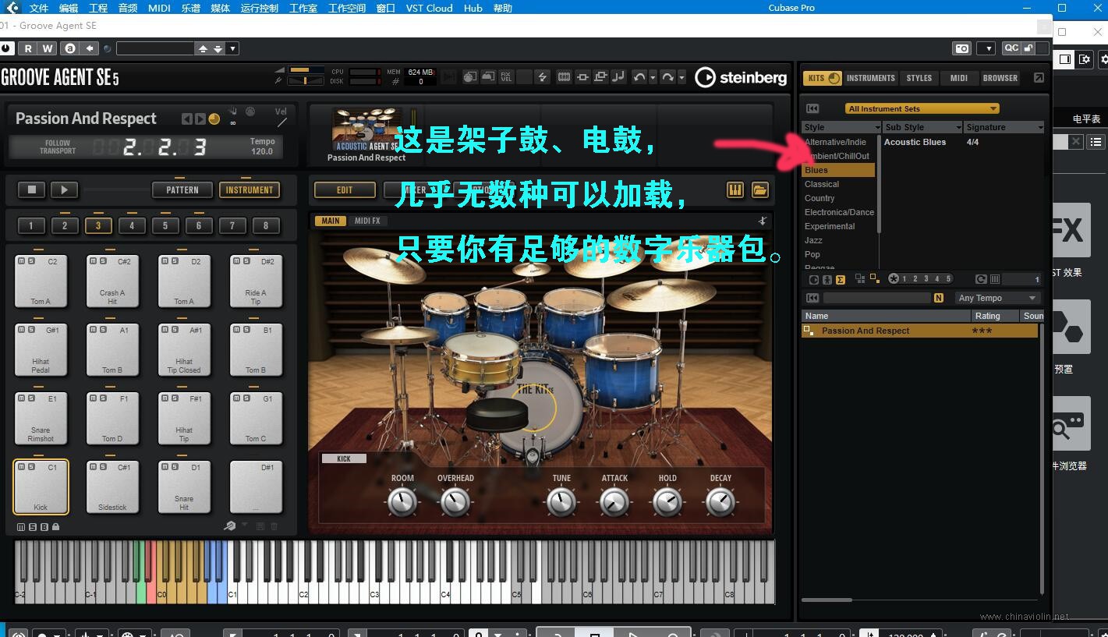Image resolution: width=1108 pixels, height=637 pixels.
Task: Toggle Follow Transport
Action: [x=58, y=147]
